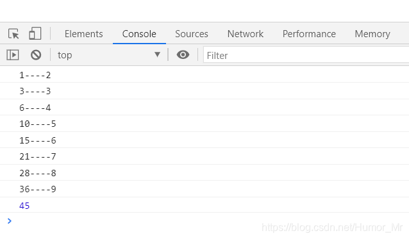Show the console sidebar panel icon

(x=13, y=55)
